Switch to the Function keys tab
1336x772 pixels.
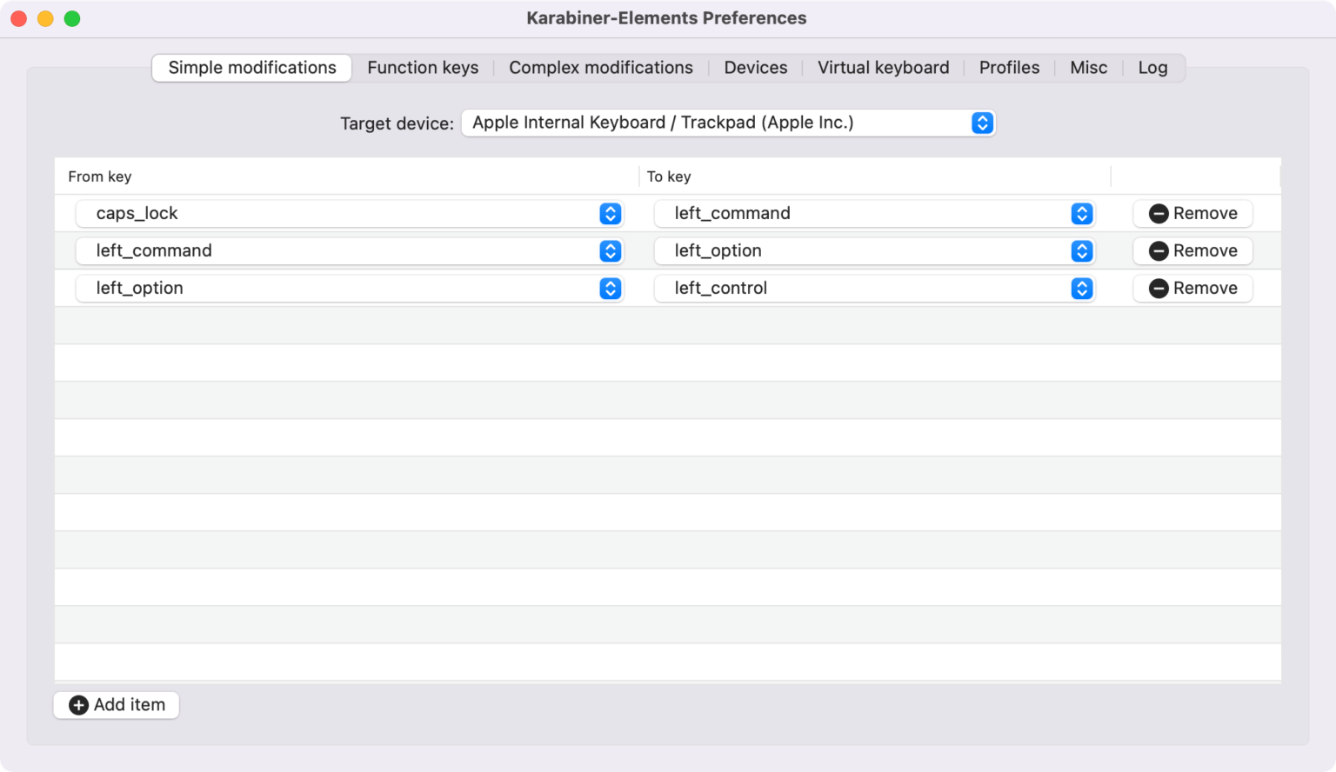point(423,68)
